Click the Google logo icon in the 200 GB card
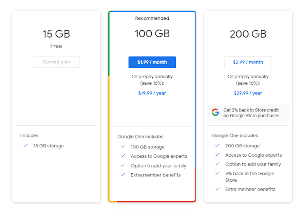 pyautogui.click(x=216, y=112)
